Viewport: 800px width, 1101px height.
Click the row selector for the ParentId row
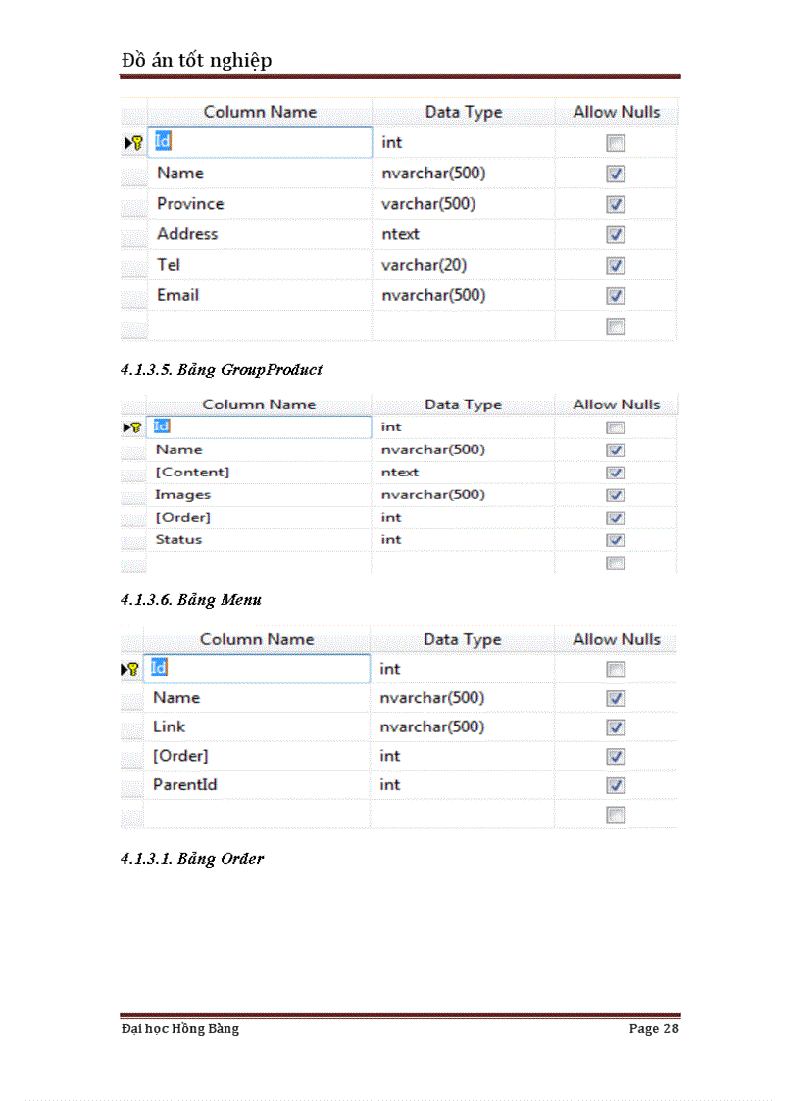[134, 785]
